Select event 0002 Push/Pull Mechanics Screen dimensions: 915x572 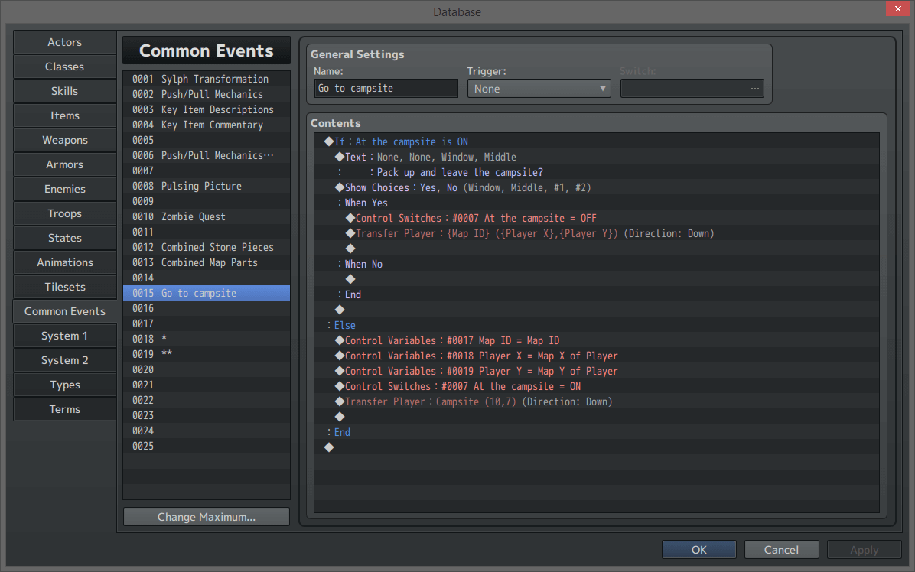[x=207, y=94]
